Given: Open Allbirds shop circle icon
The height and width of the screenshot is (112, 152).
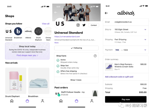Looking at the screenshot, I should [28, 31].
